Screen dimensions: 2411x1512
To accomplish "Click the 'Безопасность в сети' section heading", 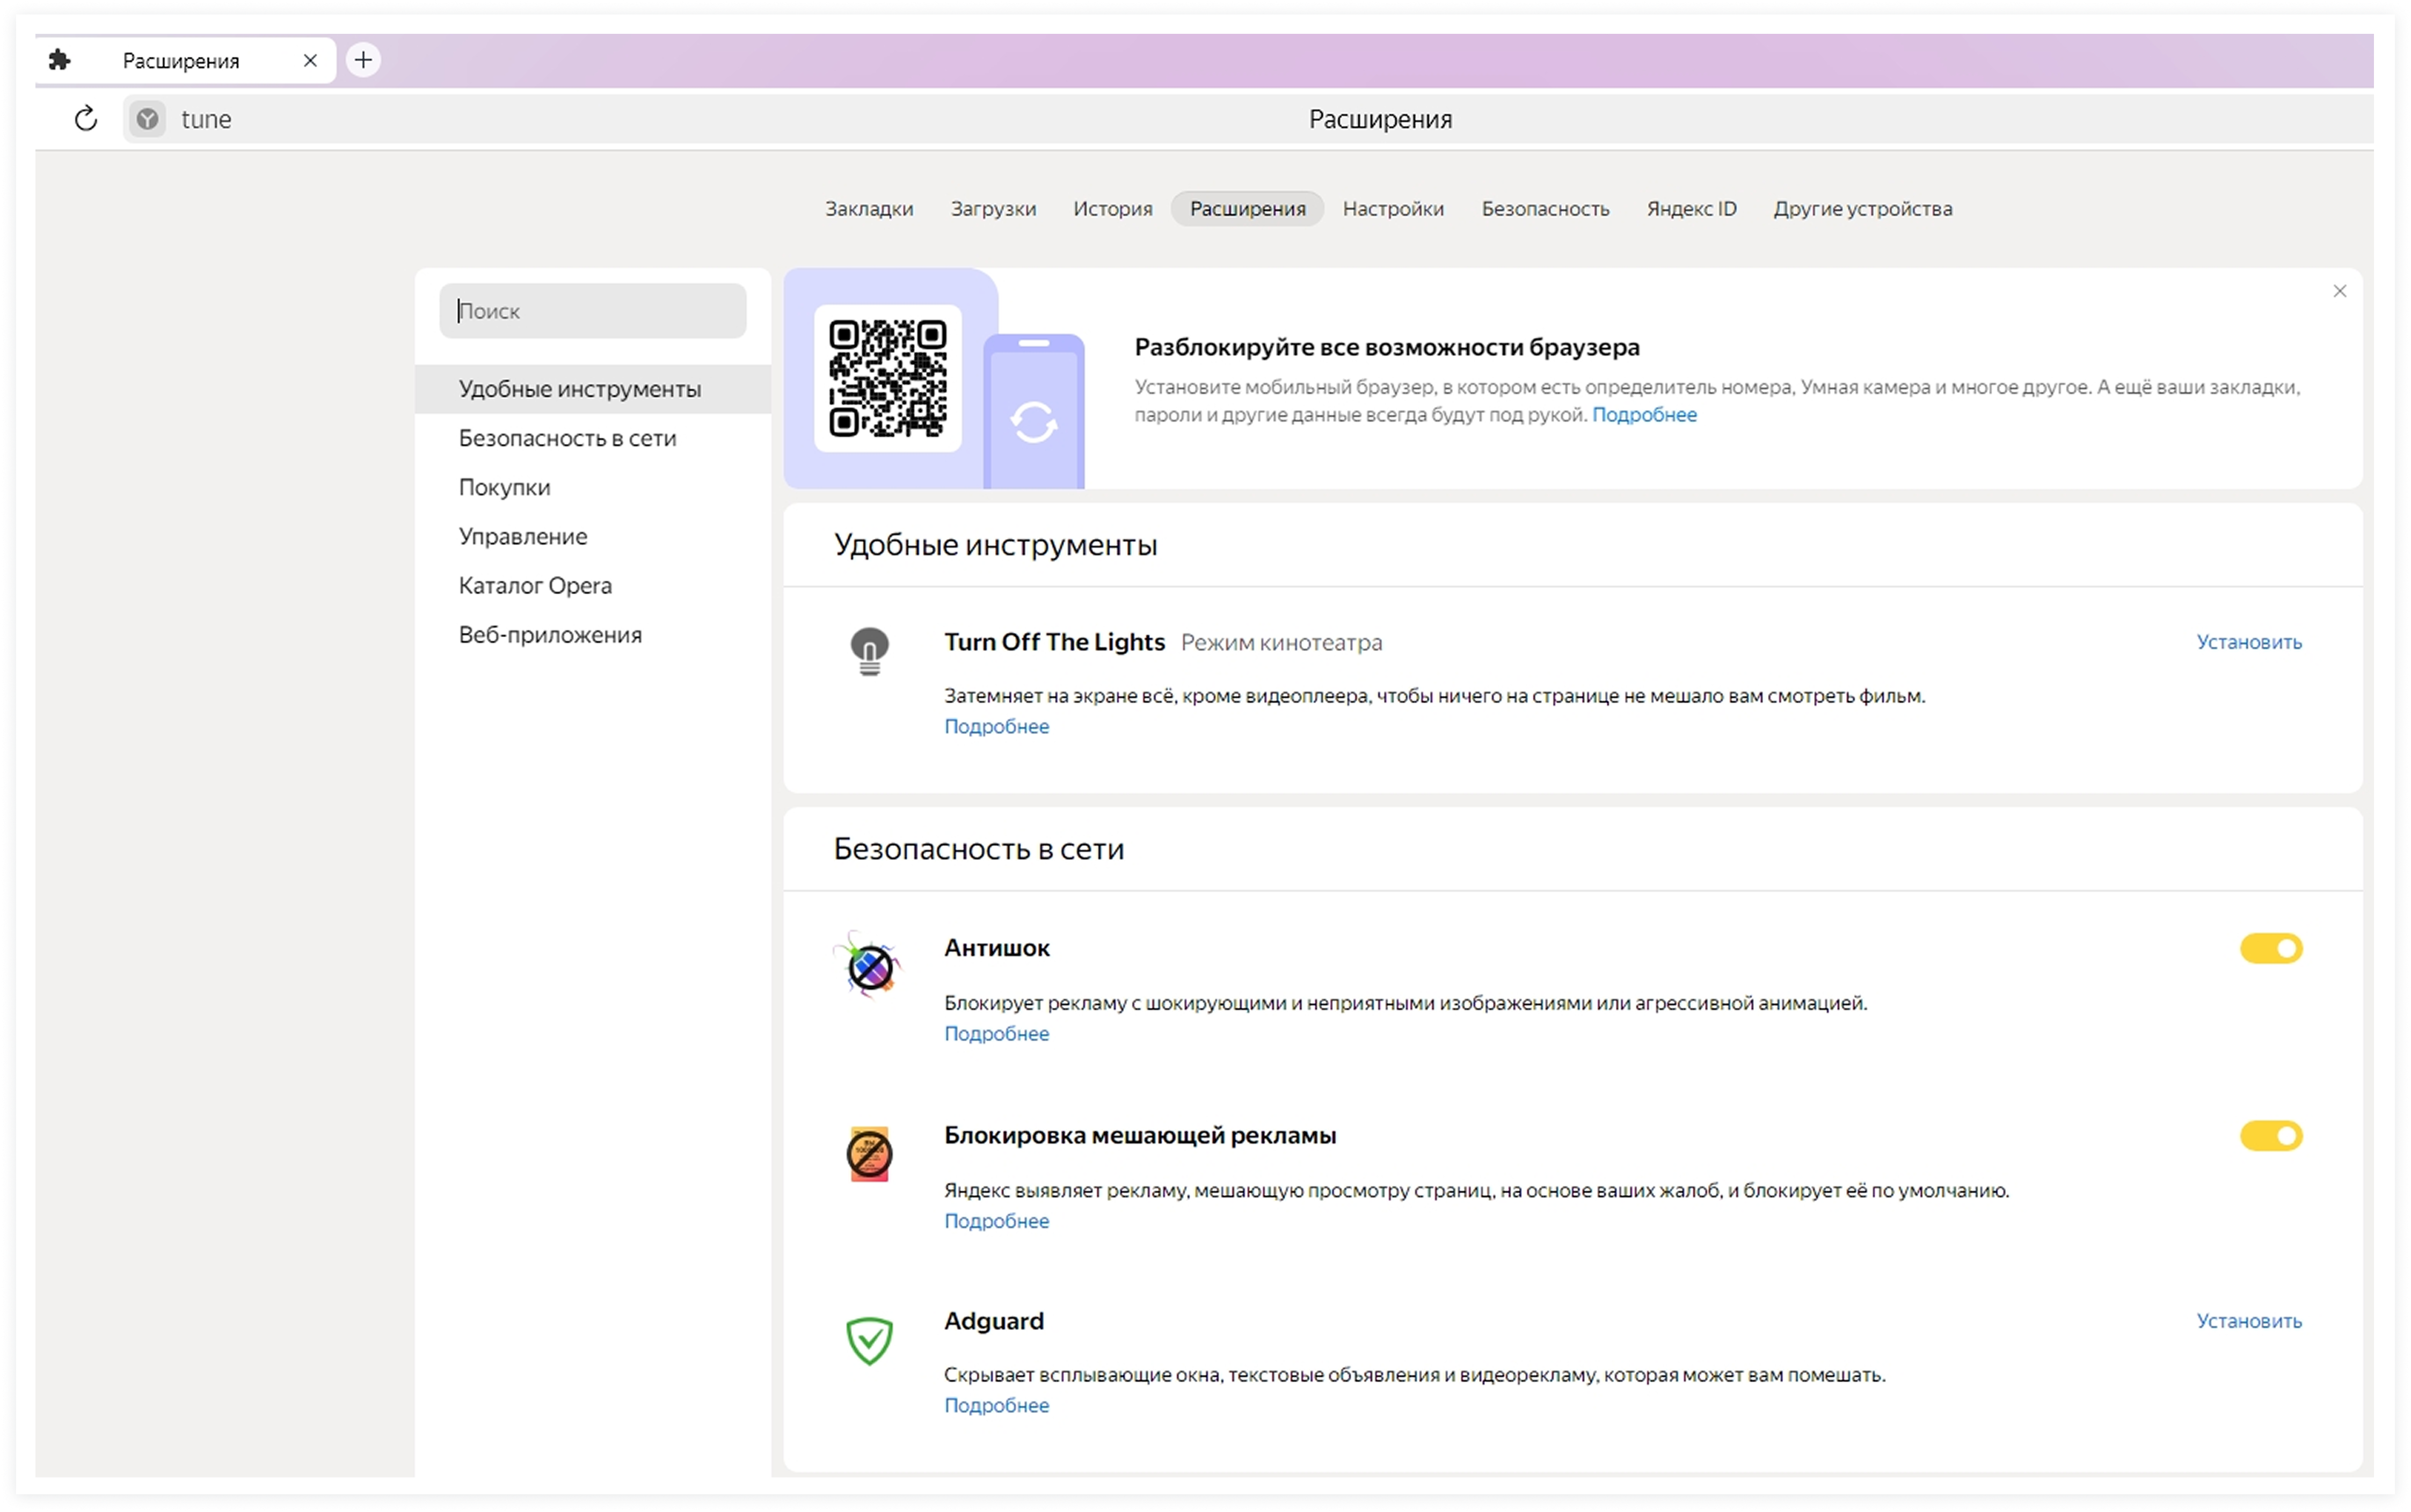I will click(x=978, y=849).
